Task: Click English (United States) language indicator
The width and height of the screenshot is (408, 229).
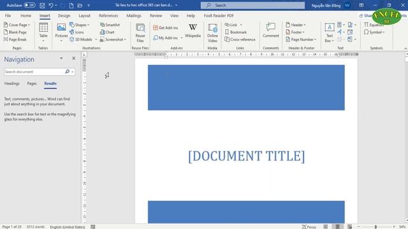Action: pos(68,226)
